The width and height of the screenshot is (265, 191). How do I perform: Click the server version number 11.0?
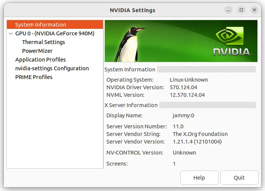(178, 126)
